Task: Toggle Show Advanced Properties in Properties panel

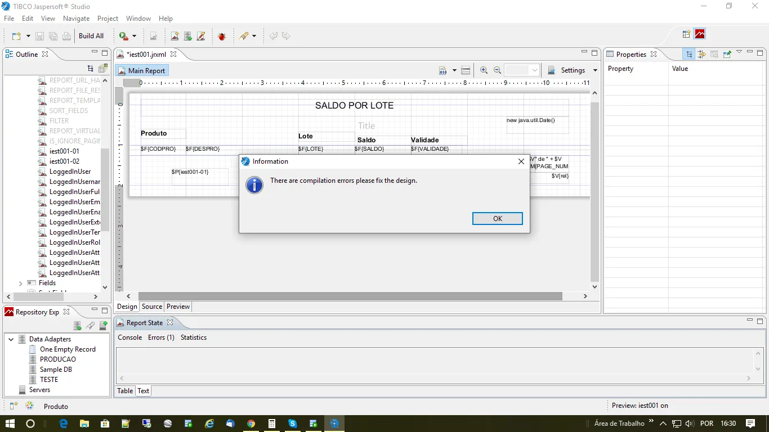Action: point(701,55)
